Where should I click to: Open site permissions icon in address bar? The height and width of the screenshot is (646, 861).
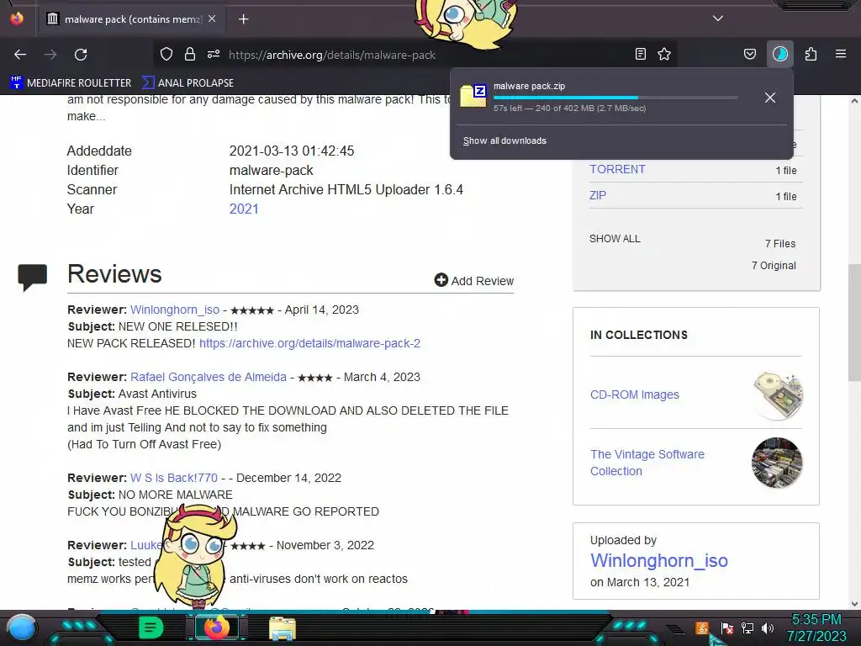coord(214,55)
